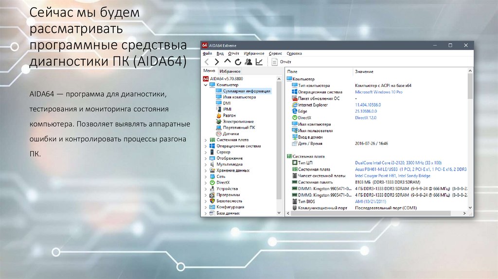Open the graph chart toolbar icon
The height and width of the screenshot is (279, 498).
click(x=259, y=62)
